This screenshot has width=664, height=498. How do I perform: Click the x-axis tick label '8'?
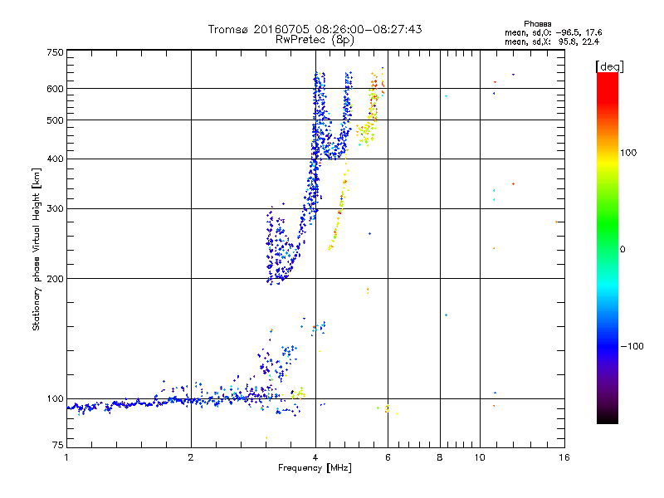[x=440, y=457]
